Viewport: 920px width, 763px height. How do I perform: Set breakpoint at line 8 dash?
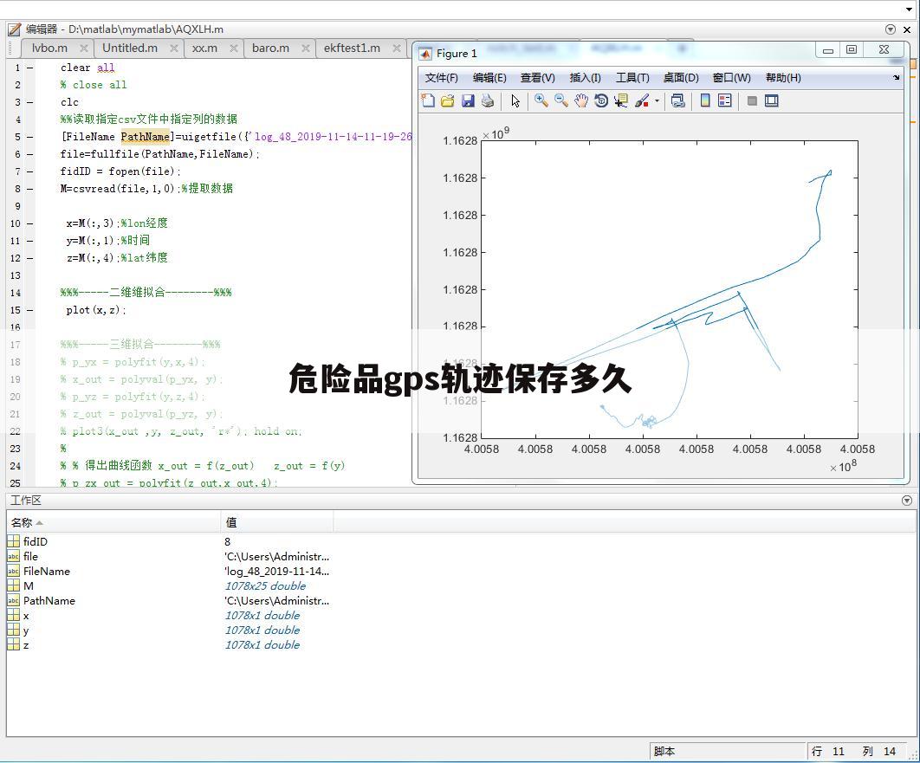pos(29,189)
